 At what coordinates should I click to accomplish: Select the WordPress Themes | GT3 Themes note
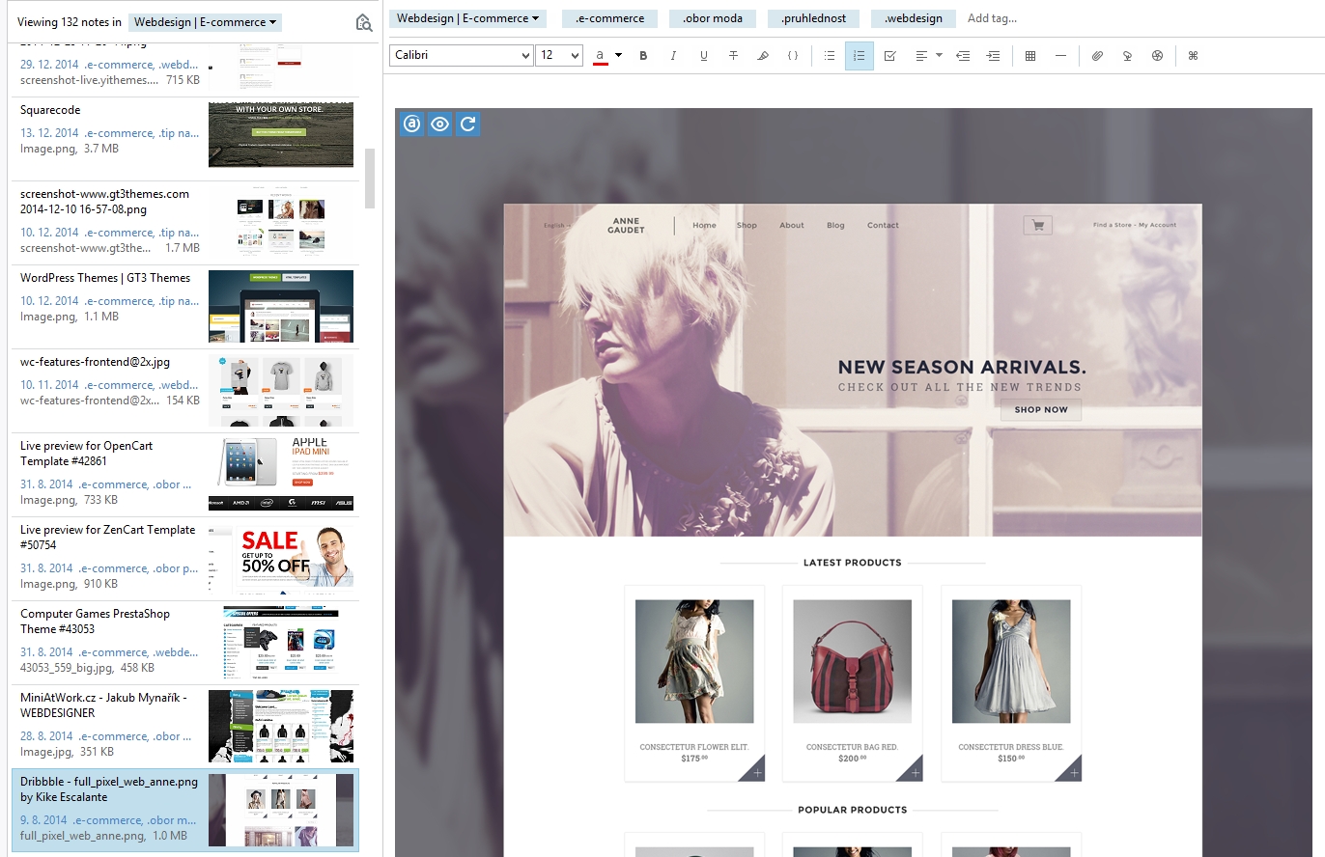tap(184, 306)
